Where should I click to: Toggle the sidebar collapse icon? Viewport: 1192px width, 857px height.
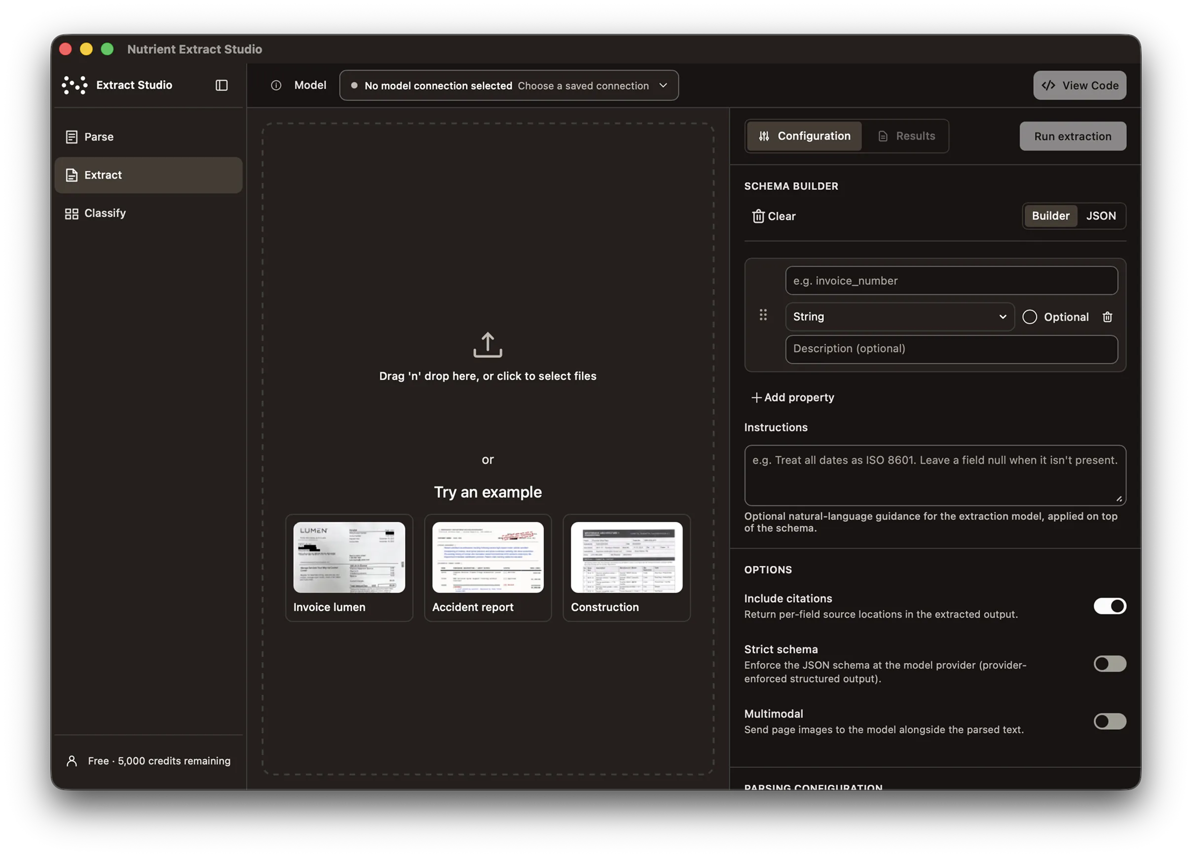pyautogui.click(x=221, y=85)
